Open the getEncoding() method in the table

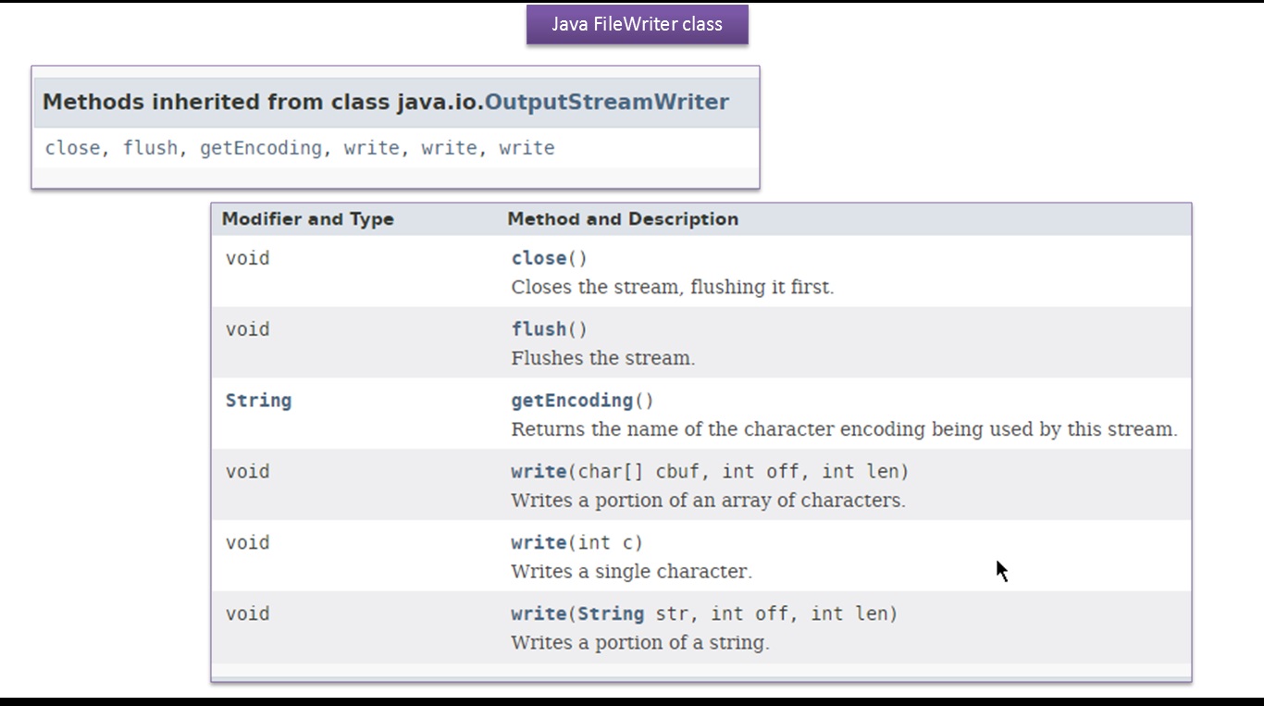coord(572,401)
